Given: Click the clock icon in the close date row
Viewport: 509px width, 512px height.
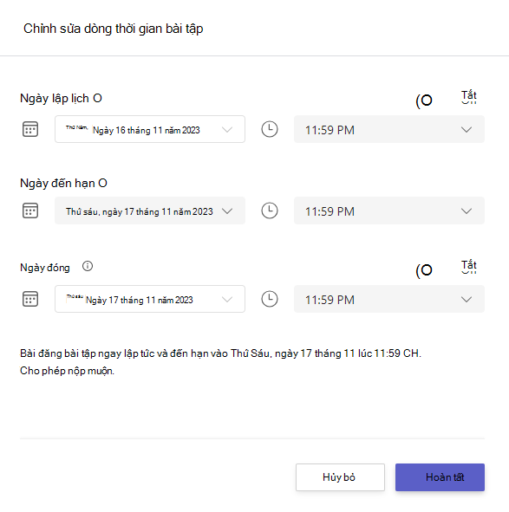Looking at the screenshot, I should click(x=270, y=299).
